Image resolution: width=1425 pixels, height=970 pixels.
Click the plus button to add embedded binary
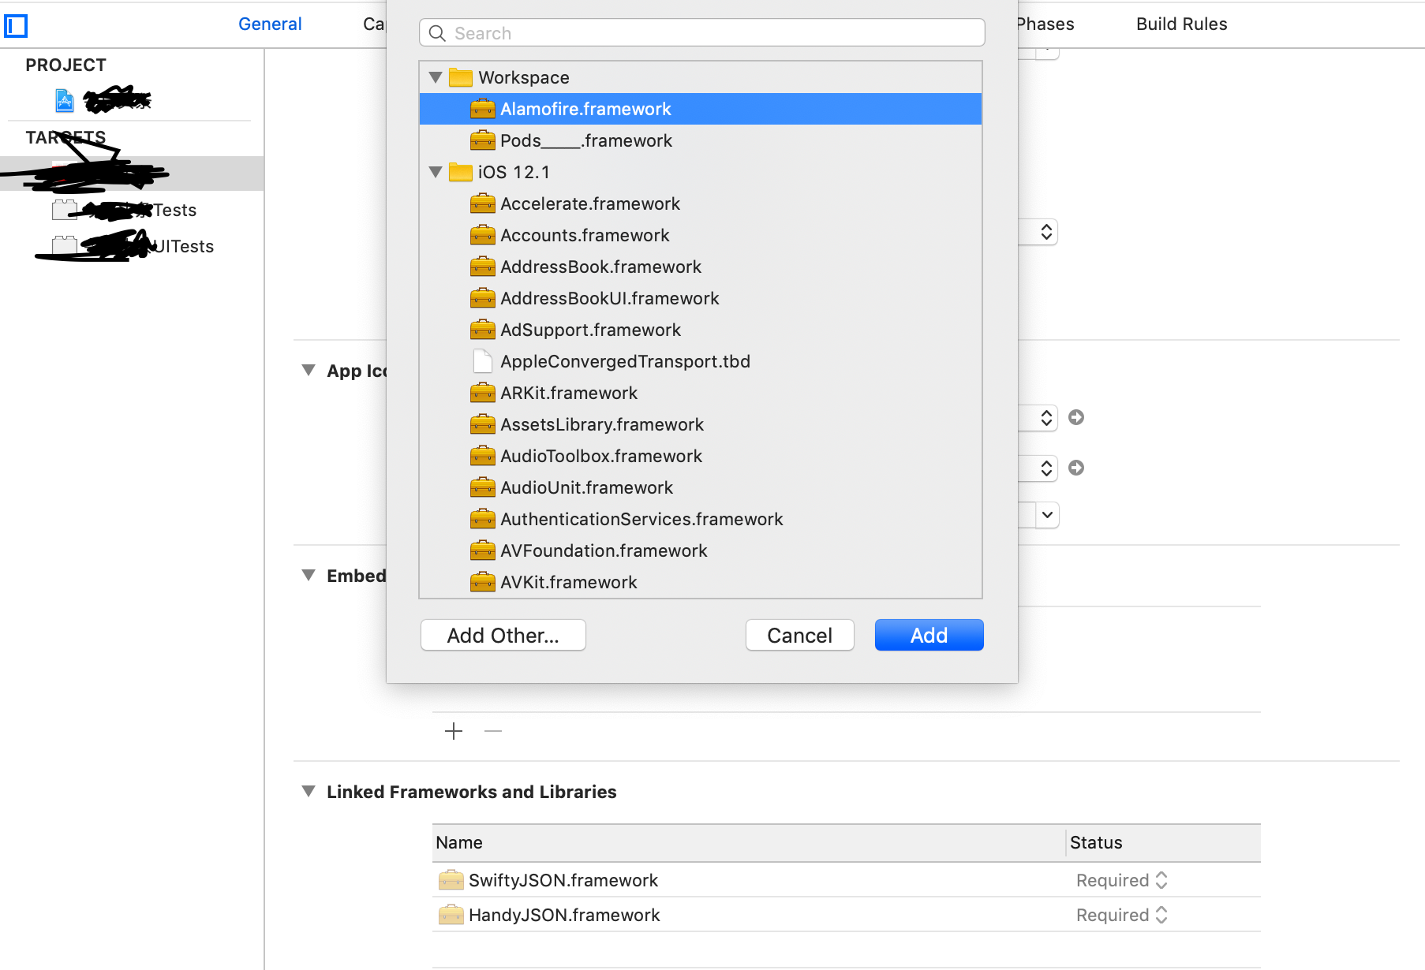(454, 731)
